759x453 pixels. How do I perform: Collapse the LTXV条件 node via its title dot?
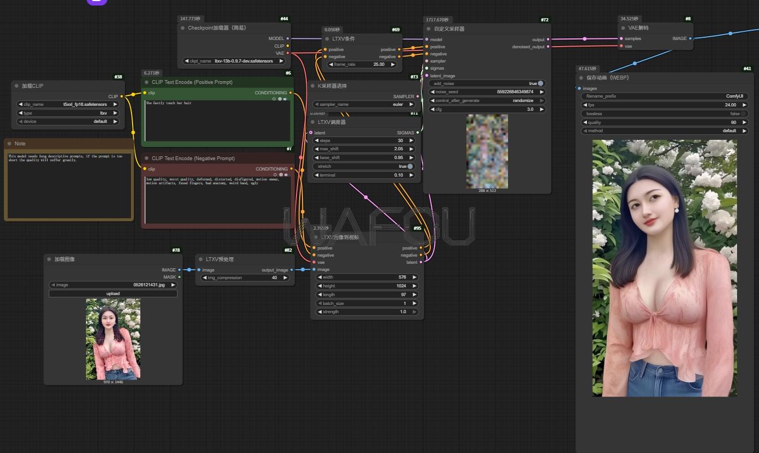(328, 39)
